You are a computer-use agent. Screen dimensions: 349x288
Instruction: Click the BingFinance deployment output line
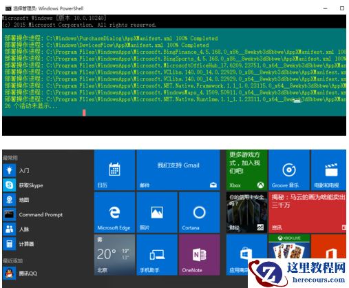[176, 52]
